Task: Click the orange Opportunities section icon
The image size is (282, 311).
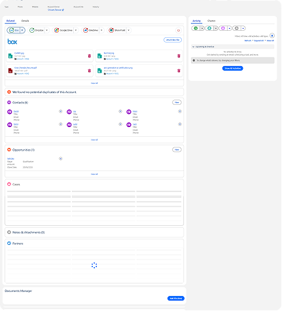Action: 9,150
